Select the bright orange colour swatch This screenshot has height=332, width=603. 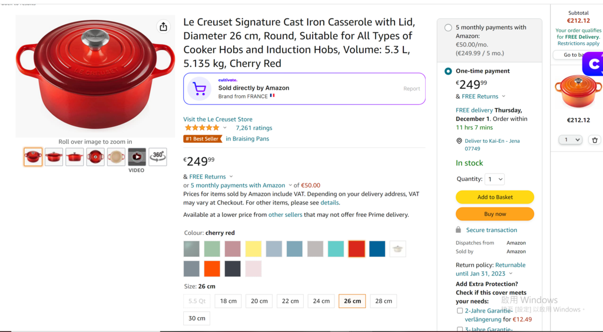click(212, 269)
